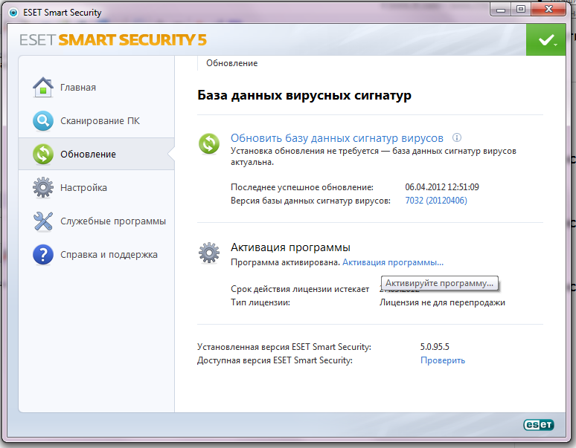This screenshot has height=448, width=576.
Task: Click the gear icon beside Активация программы
Action: (209, 252)
